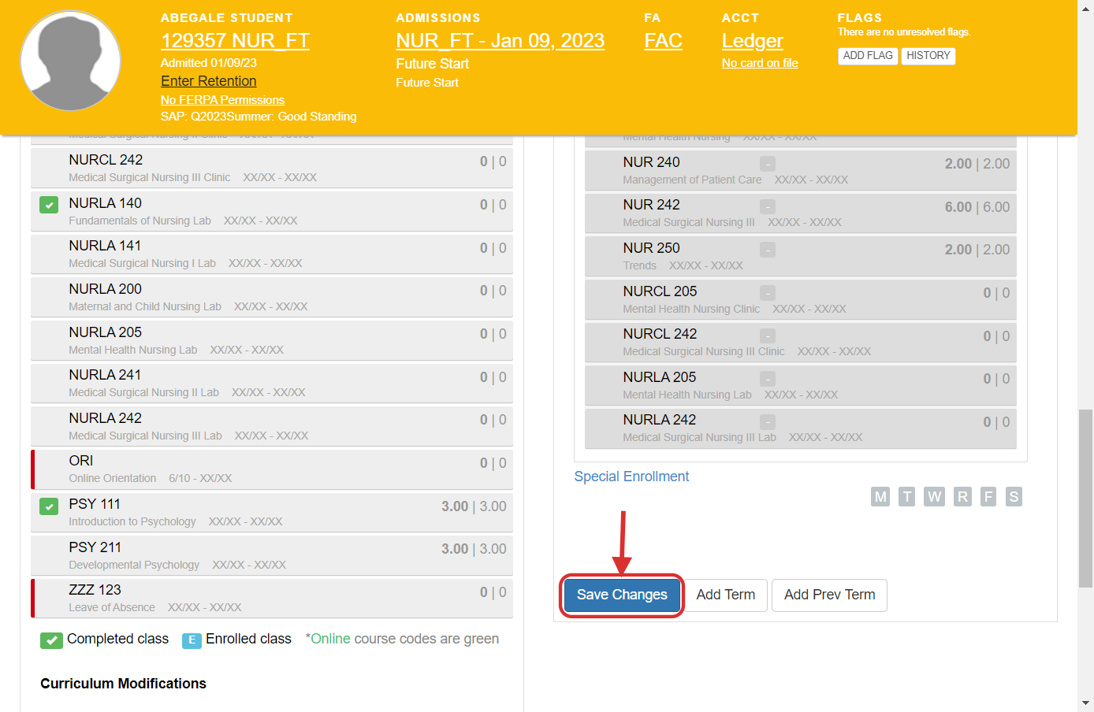The image size is (1094, 712).
Task: Toggle the green checkbox for PSY 111
Action: [49, 506]
